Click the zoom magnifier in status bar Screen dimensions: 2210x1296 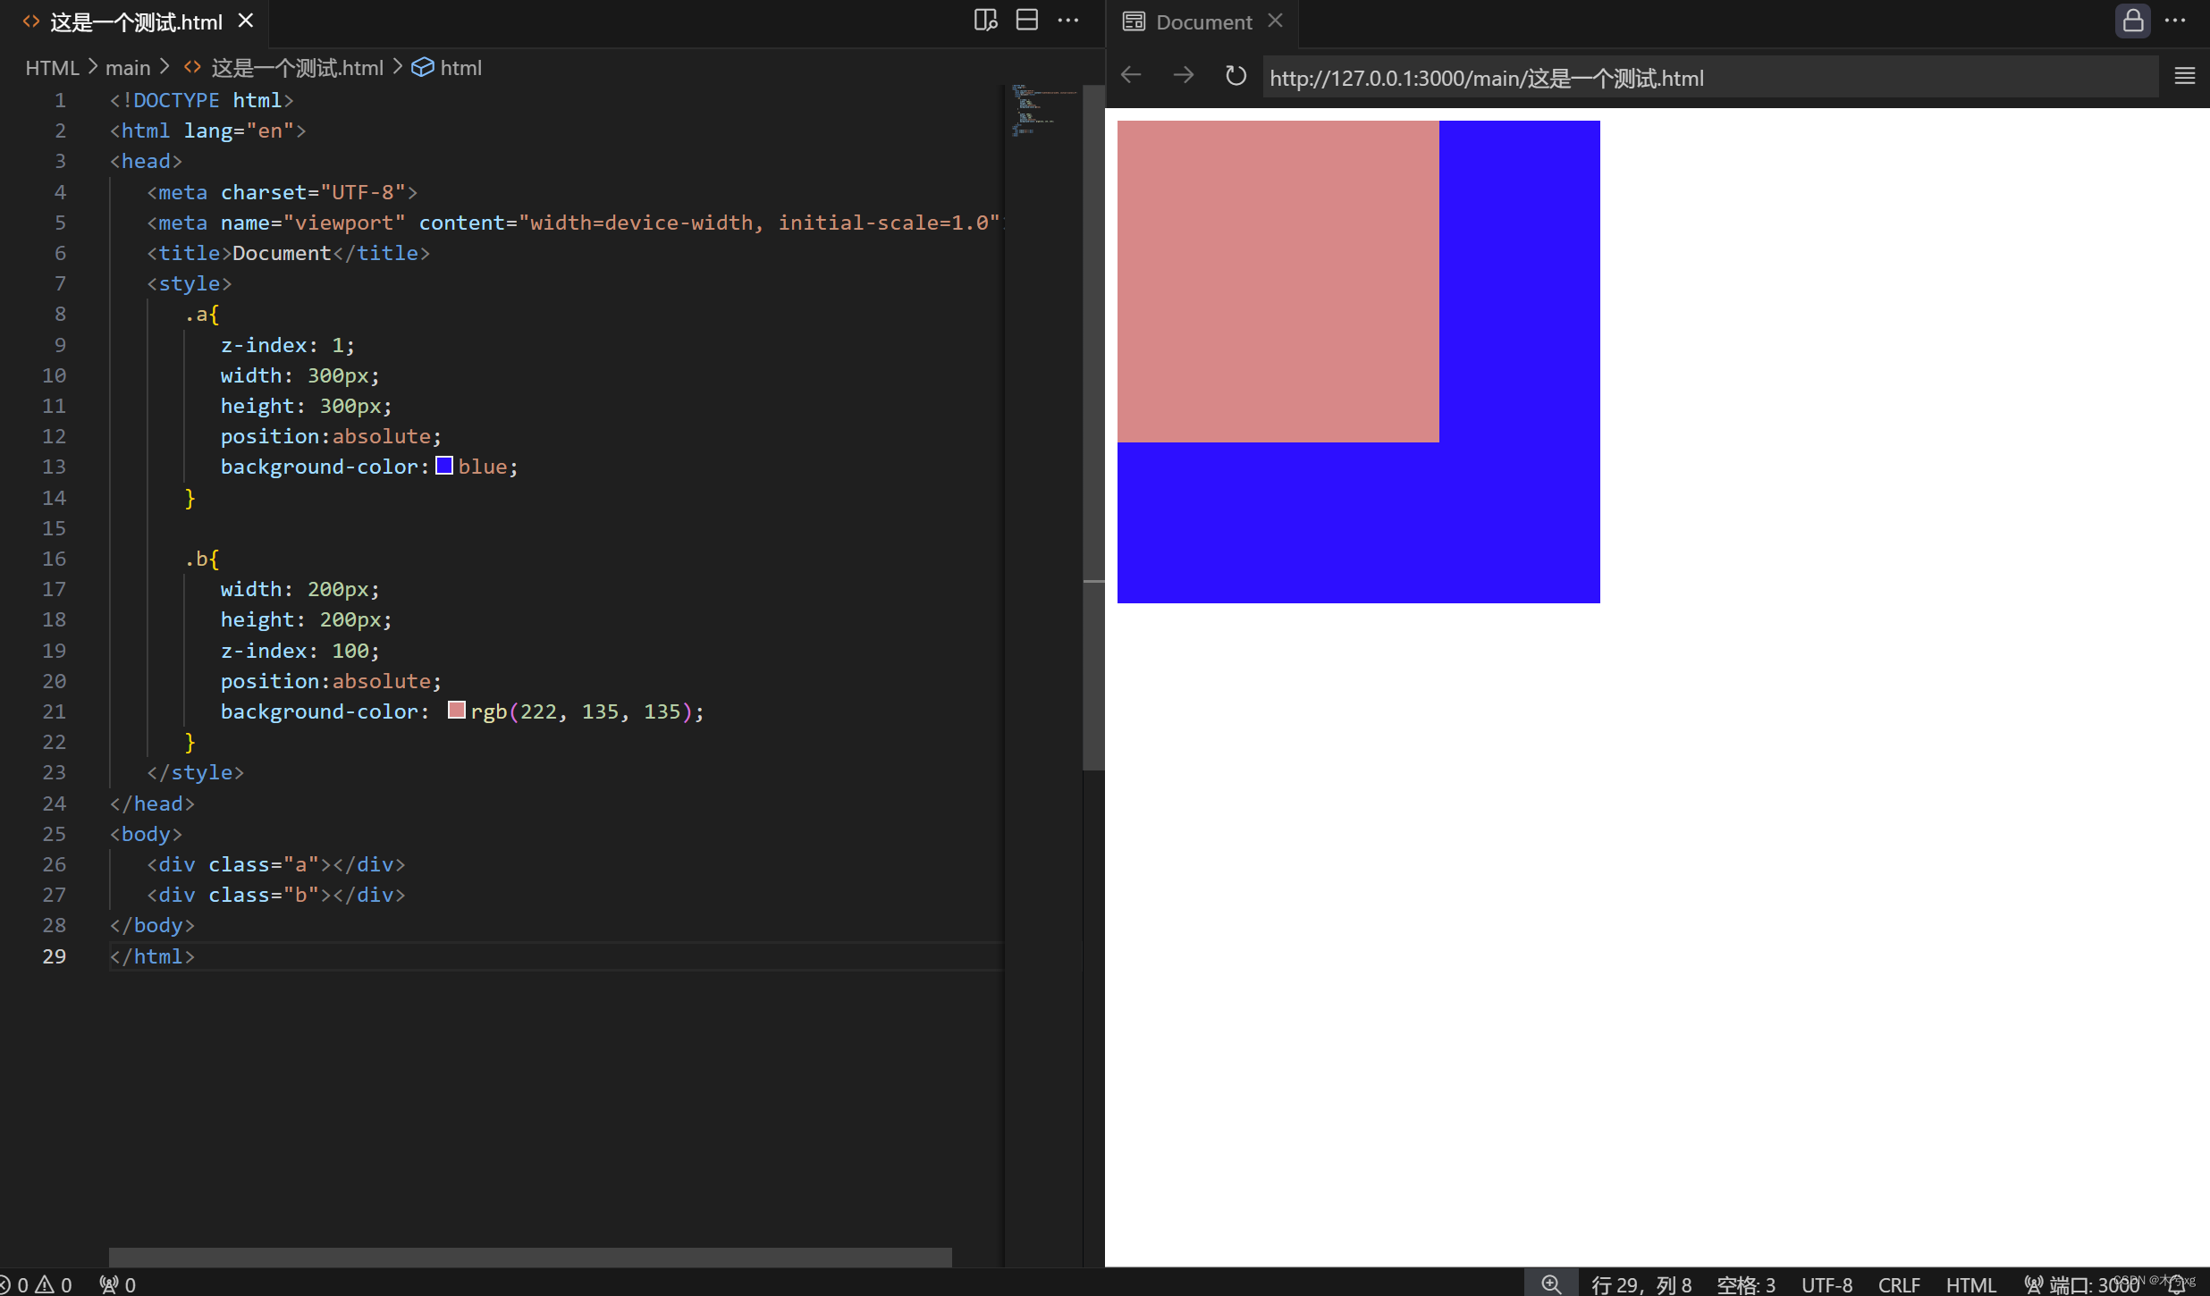1551,1284
